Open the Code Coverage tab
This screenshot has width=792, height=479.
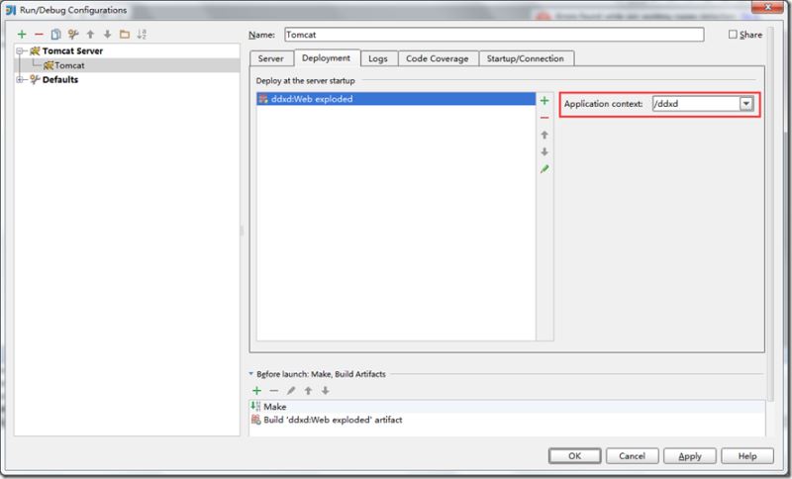(438, 58)
